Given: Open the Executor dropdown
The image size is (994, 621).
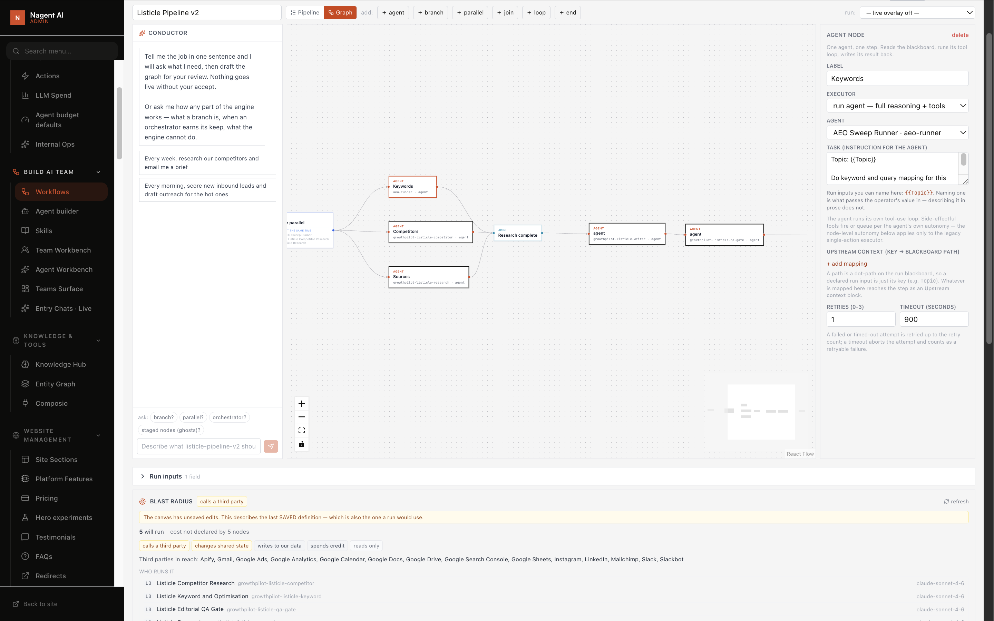Looking at the screenshot, I should tap(897, 106).
